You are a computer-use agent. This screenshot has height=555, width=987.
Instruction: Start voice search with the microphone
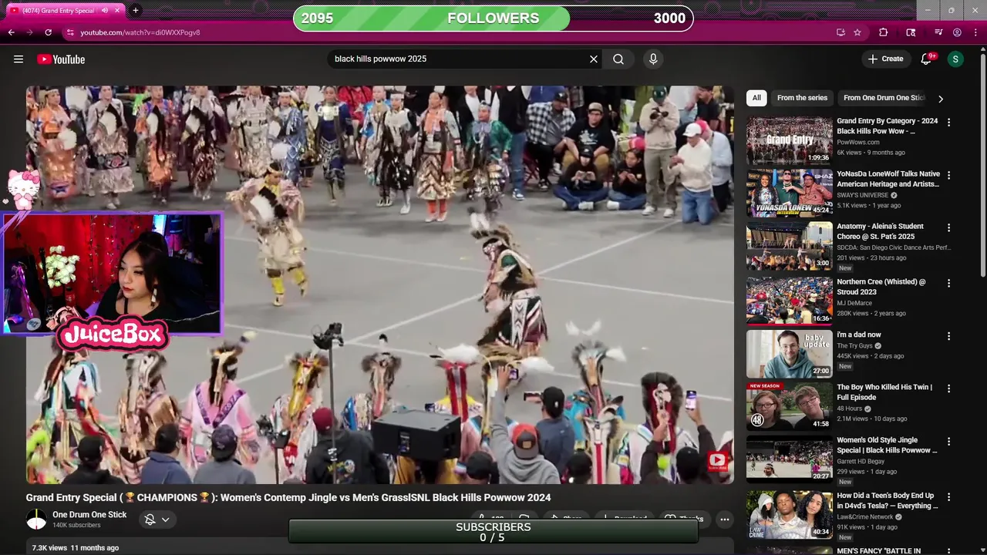tap(653, 59)
